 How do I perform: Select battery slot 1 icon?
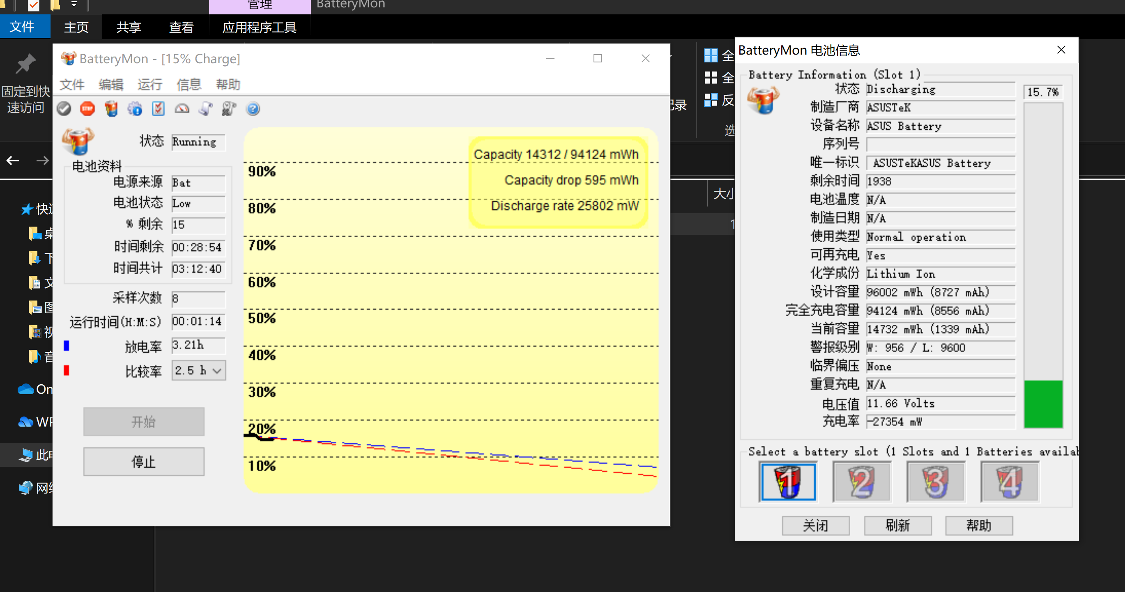[x=788, y=482]
